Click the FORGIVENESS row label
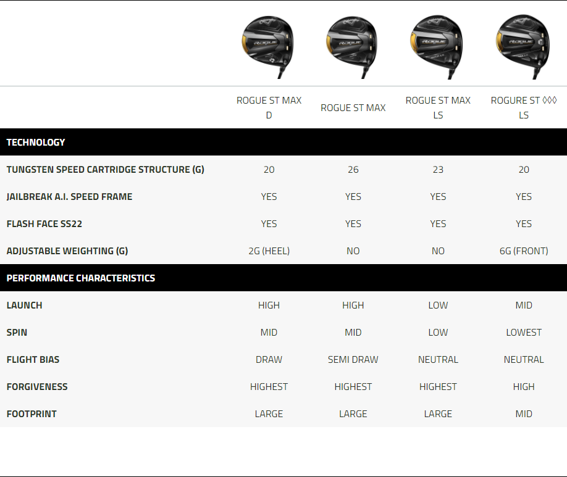The width and height of the screenshot is (567, 477). tap(37, 387)
